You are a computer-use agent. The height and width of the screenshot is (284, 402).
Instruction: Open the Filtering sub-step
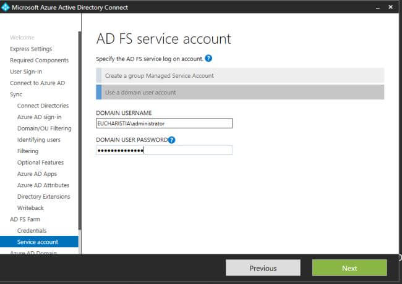(x=28, y=151)
